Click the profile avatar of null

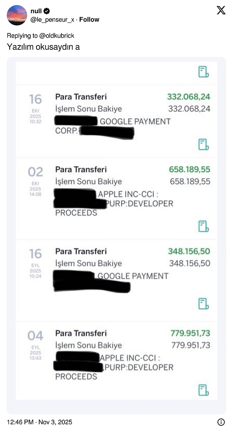16,14
